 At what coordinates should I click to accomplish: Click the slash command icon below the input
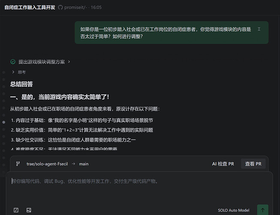[x=16, y=210]
